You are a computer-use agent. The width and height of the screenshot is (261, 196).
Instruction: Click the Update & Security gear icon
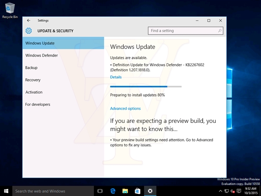tap(29, 31)
